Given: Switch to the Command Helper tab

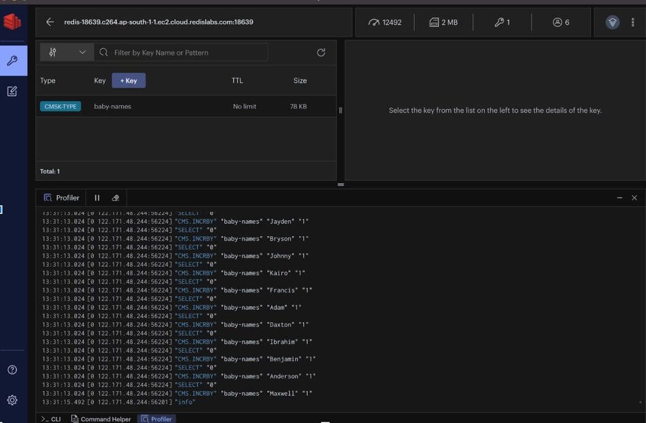Looking at the screenshot, I should [101, 419].
